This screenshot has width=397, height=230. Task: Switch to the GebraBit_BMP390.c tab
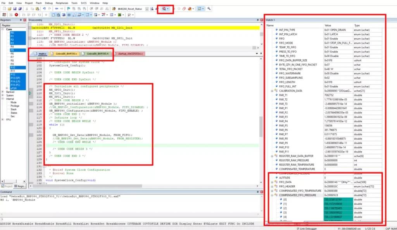coord(65,54)
